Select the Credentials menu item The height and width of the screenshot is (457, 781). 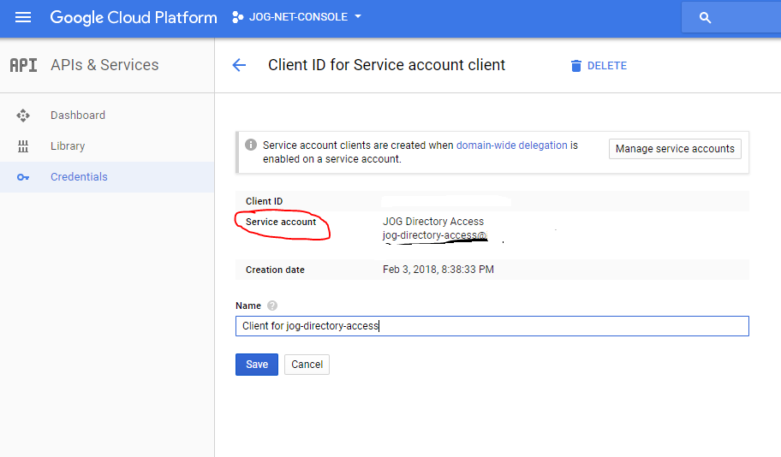(x=107, y=177)
